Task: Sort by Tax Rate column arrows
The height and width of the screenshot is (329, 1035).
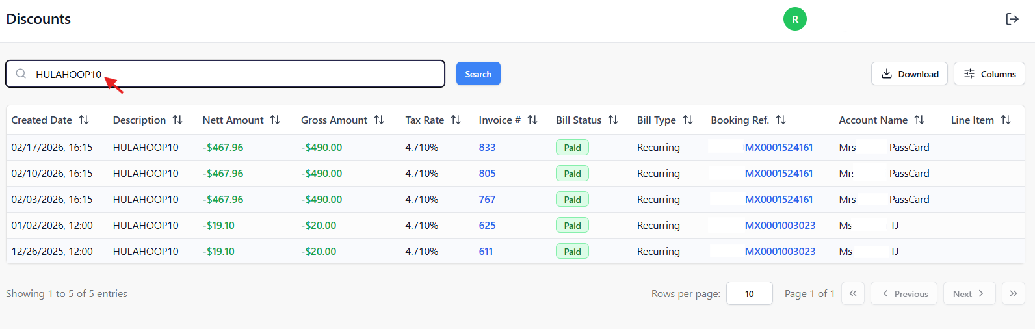Action: (456, 120)
